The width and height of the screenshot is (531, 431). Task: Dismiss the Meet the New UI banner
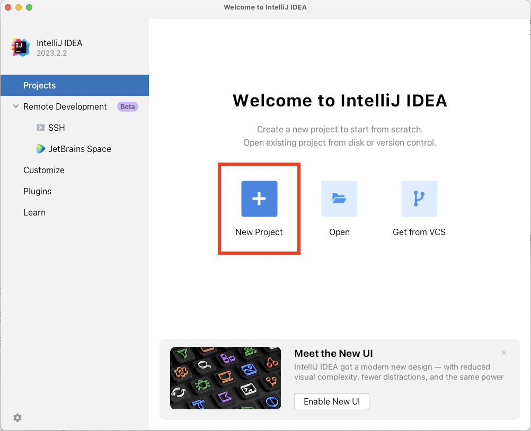[504, 353]
